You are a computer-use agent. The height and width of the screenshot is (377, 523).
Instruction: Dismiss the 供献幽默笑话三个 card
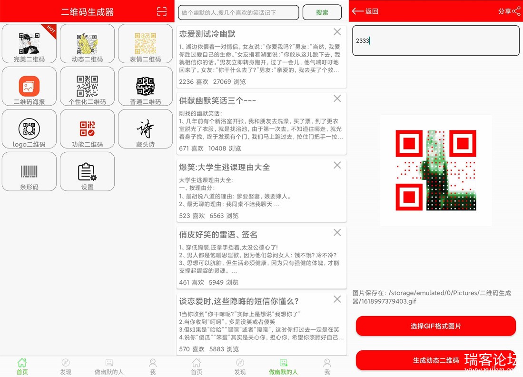[337, 99]
